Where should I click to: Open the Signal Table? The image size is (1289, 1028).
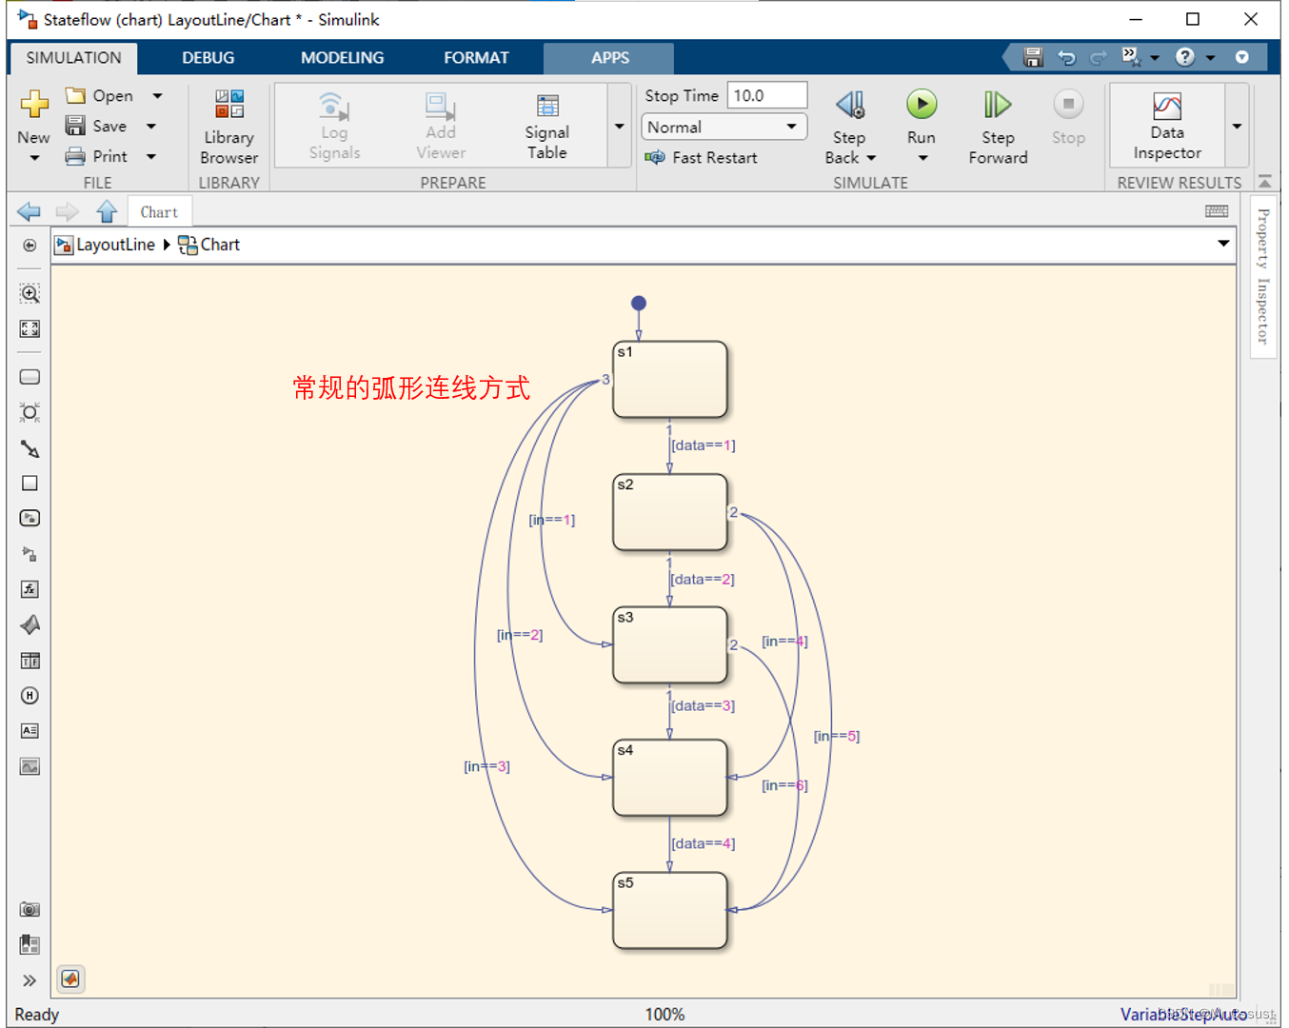click(546, 126)
